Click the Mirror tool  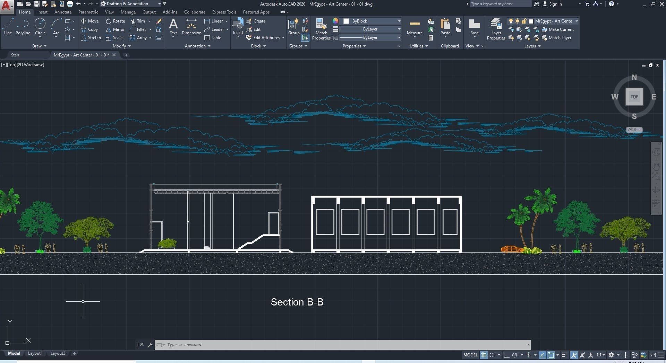[115, 29]
